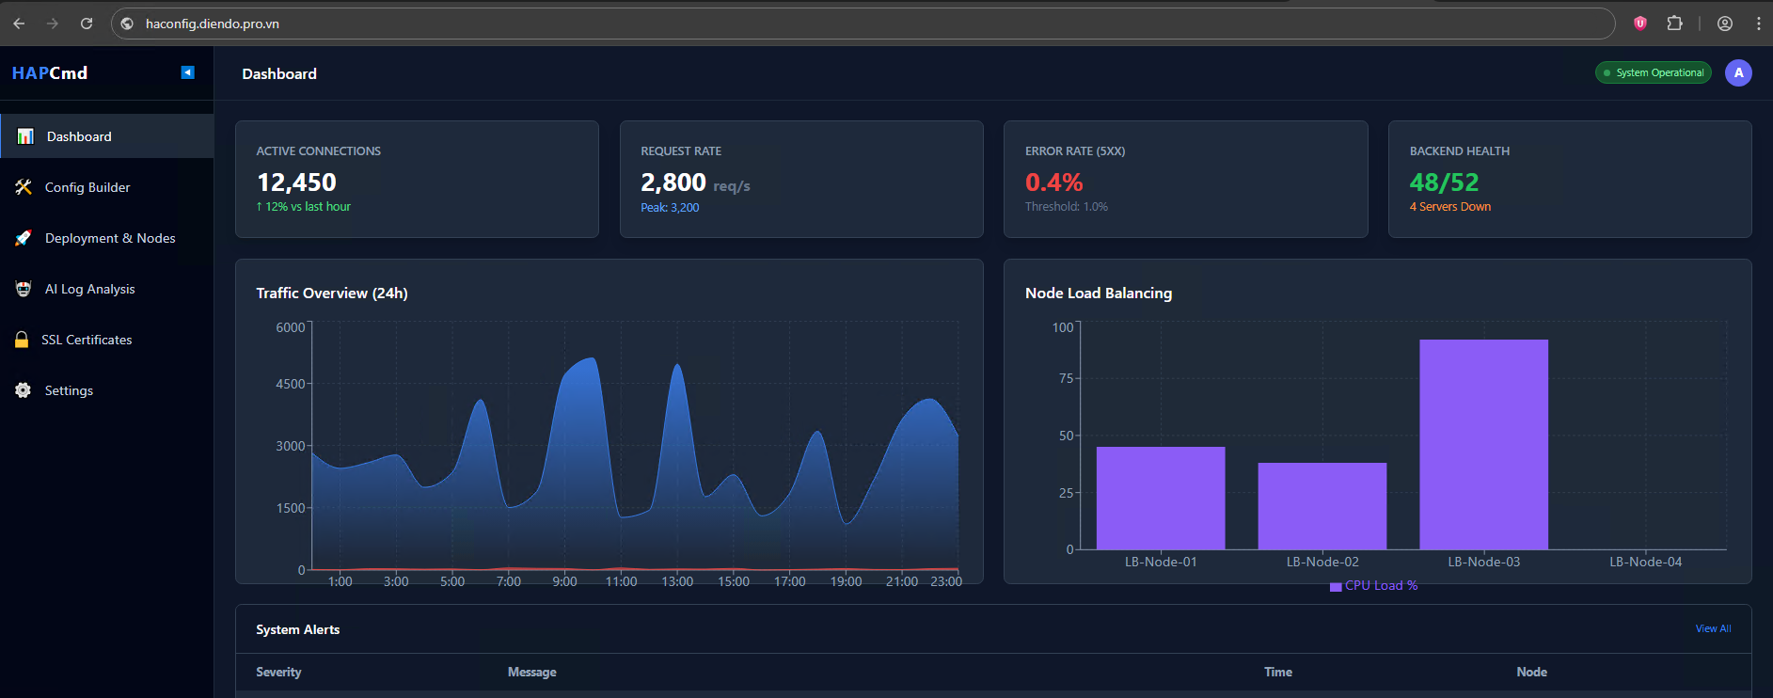
Task: Open the browser three-dot menu
Action: tap(1758, 24)
